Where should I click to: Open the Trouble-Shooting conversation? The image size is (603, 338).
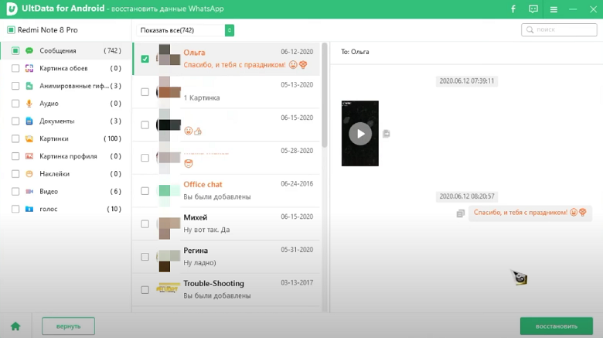[227, 290]
